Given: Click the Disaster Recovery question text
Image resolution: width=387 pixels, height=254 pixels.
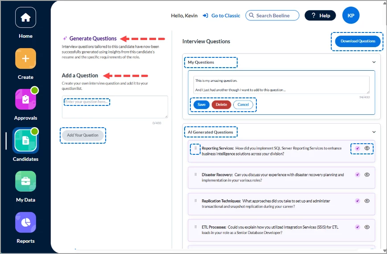Looking at the screenshot, I should click(273, 177).
